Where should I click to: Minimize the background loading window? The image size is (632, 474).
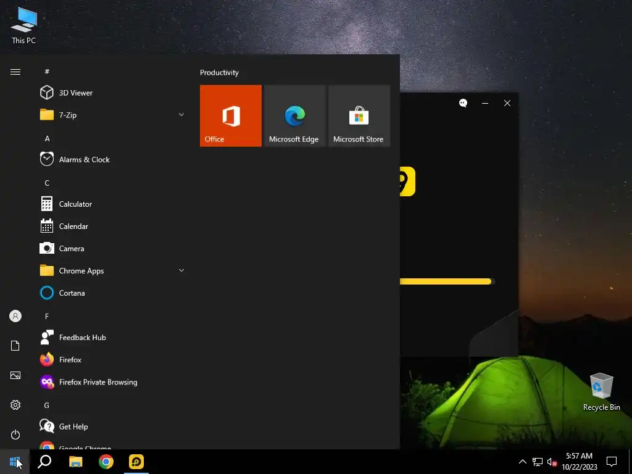pos(485,103)
